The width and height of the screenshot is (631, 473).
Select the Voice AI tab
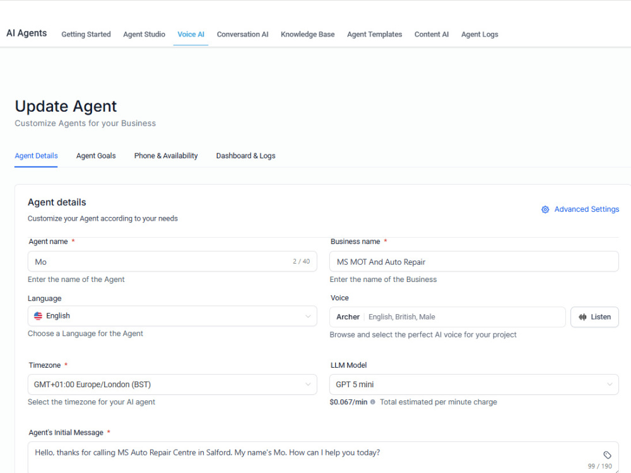pyautogui.click(x=191, y=35)
